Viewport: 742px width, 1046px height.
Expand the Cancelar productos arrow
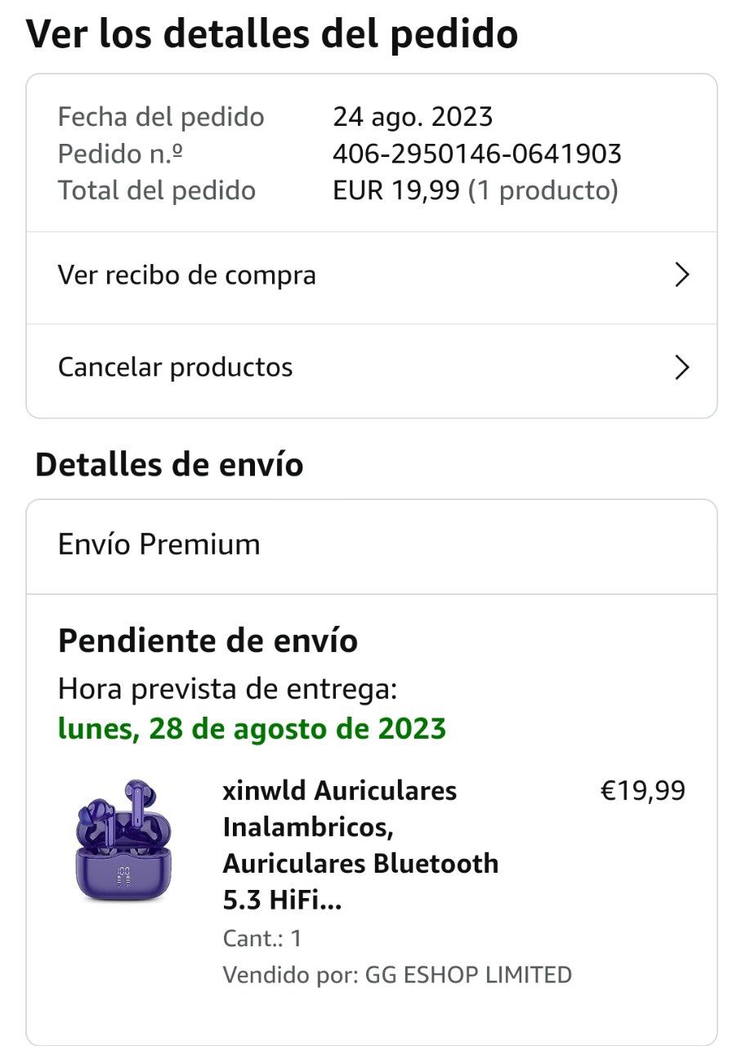pyautogui.click(x=682, y=368)
